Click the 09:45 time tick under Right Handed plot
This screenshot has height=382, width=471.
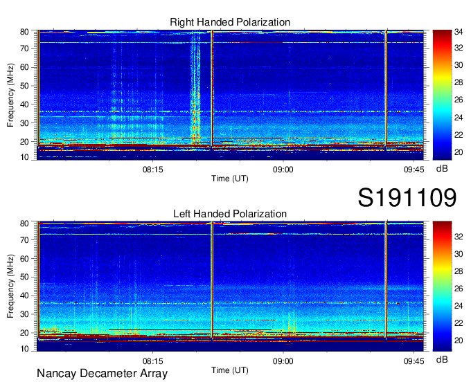414,170
